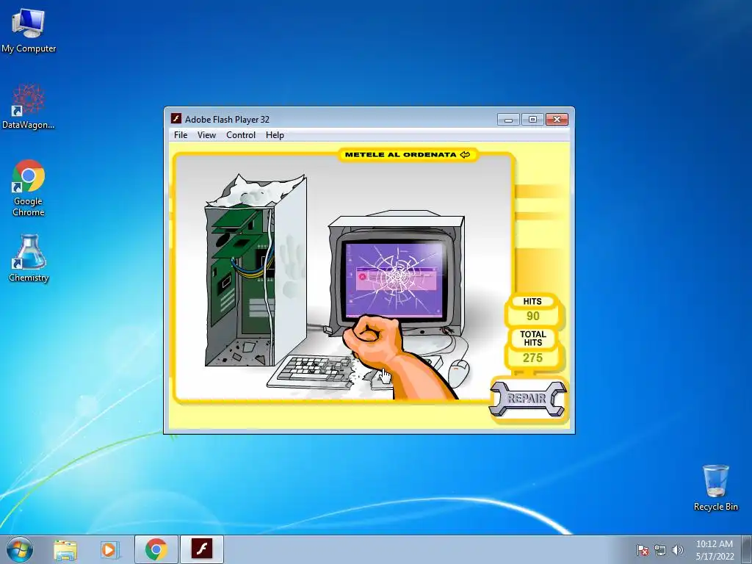Activate the Flash Player taskbar button
Screen dimensions: 752x564
[x=202, y=549]
